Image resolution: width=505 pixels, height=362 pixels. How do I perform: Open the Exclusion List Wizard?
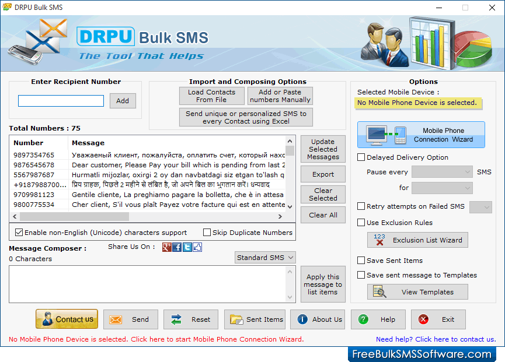coord(417,240)
